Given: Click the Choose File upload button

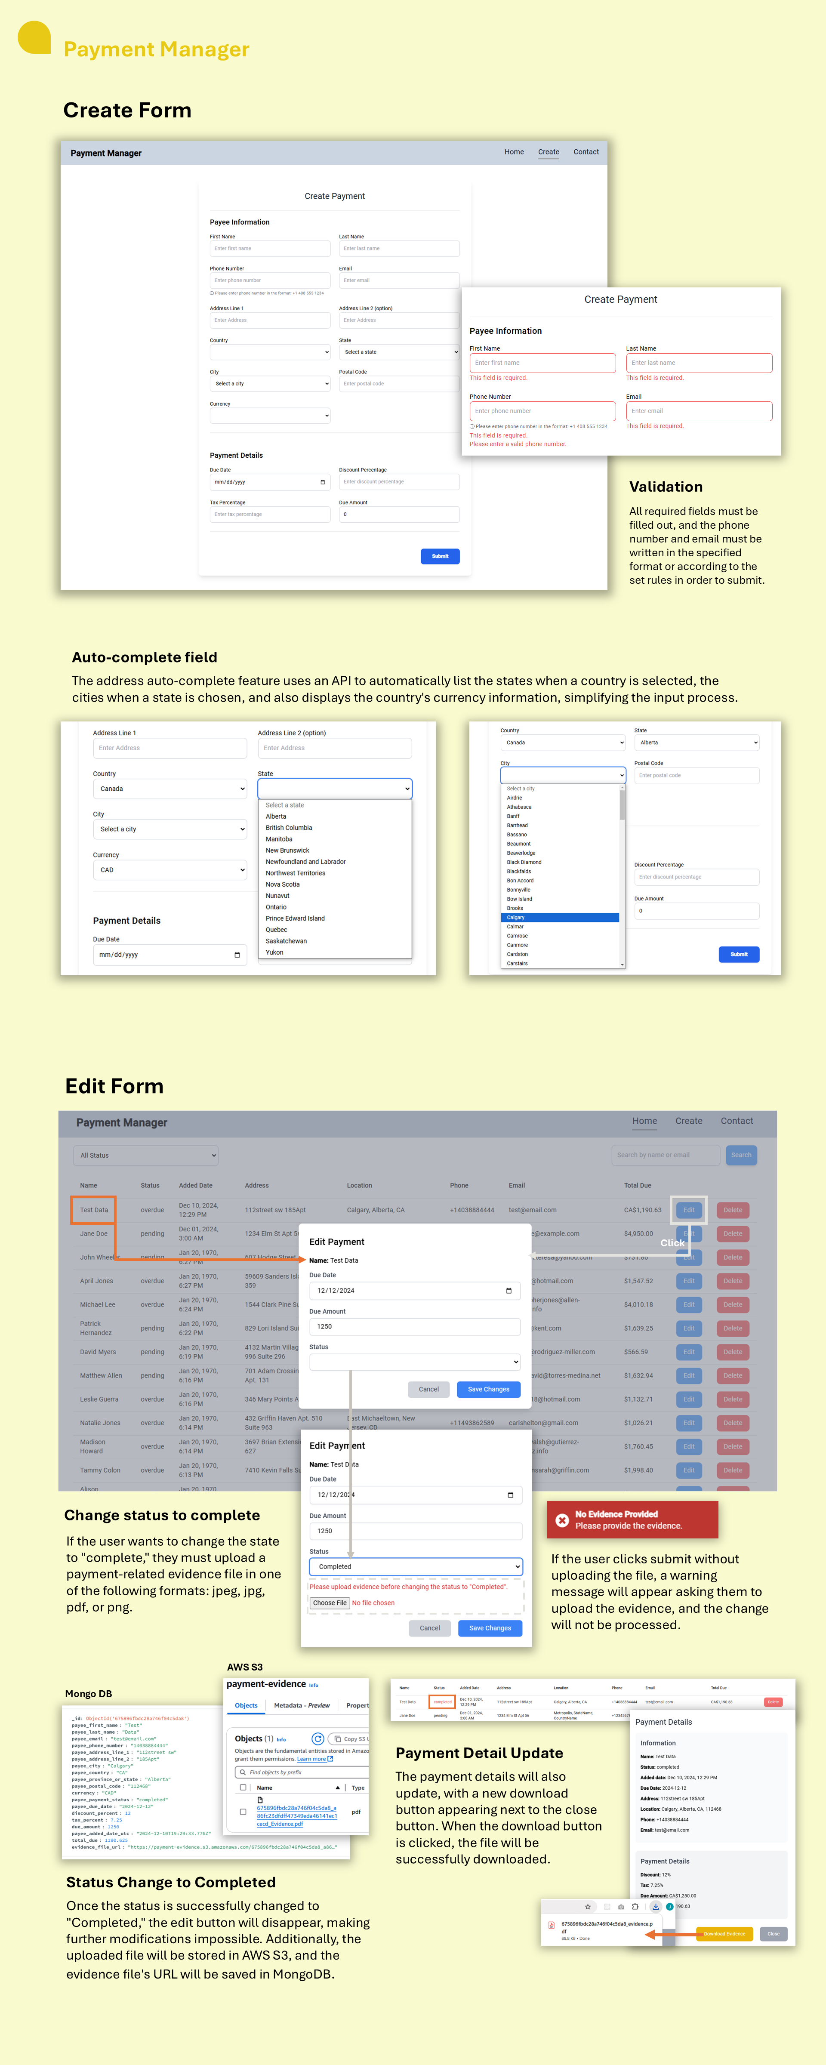Looking at the screenshot, I should pos(330,1603).
